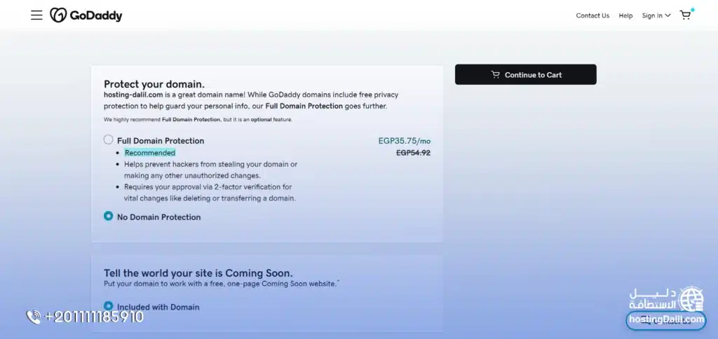Open the hamburger navigation menu
The width and height of the screenshot is (718, 339).
click(x=36, y=15)
